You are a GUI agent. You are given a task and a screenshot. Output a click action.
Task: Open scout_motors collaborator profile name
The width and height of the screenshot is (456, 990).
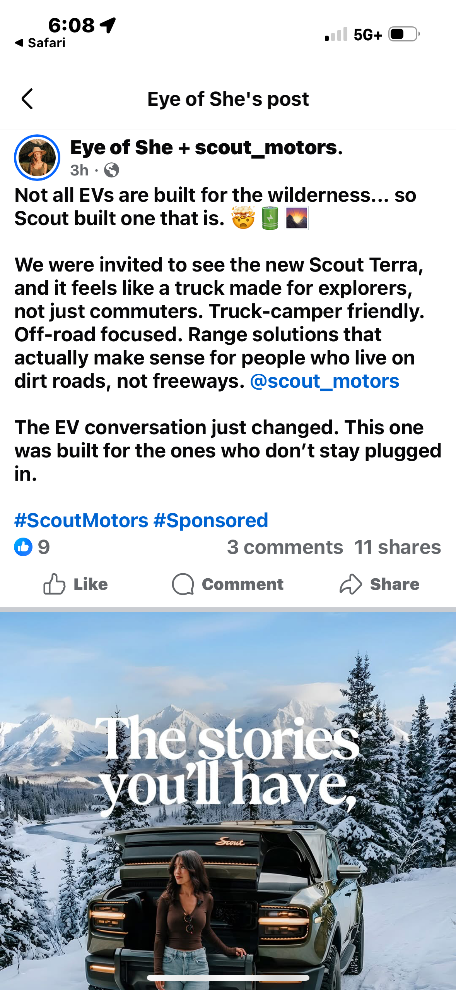click(x=268, y=148)
